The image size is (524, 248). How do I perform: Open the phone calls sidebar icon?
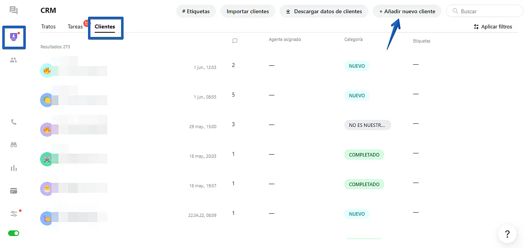(14, 122)
